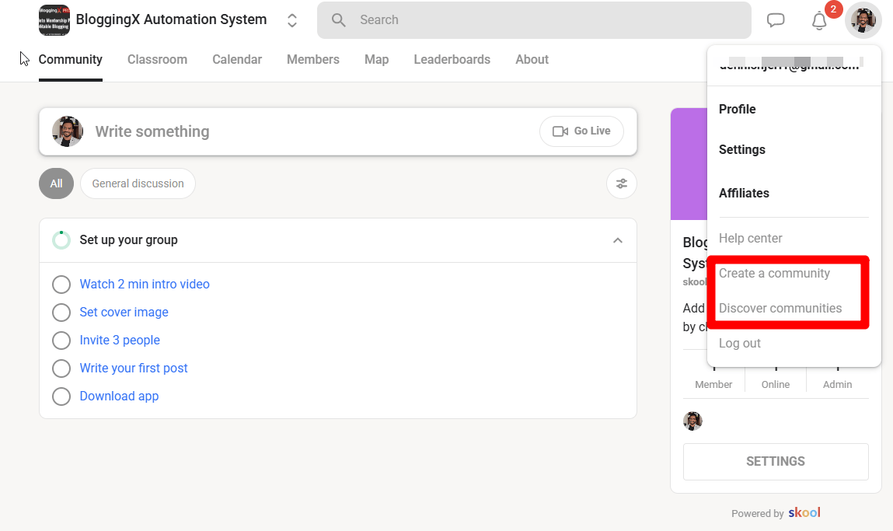Image resolution: width=893 pixels, height=531 pixels.
Task: Click the member avatar in sidebar
Action: (692, 421)
